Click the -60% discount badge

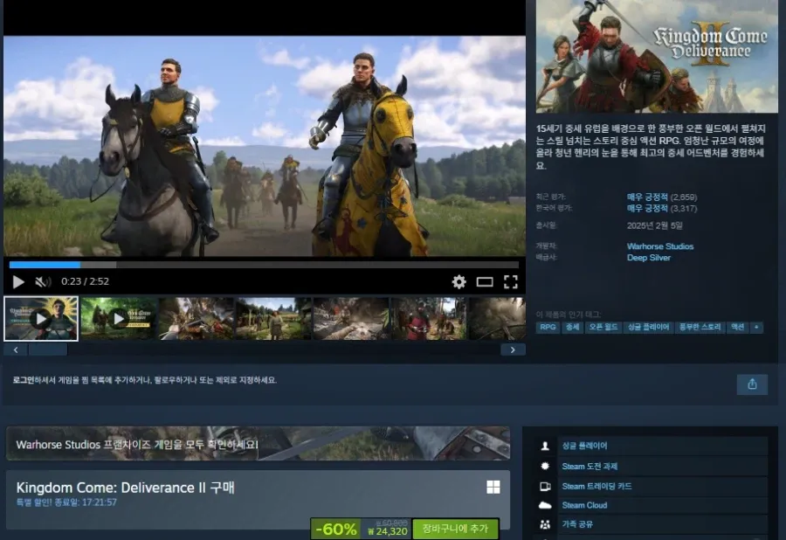click(x=336, y=529)
